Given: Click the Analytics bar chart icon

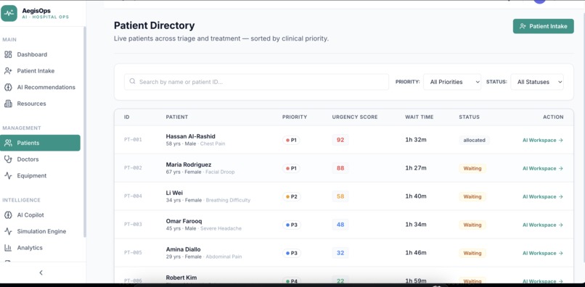Looking at the screenshot, I should 8,248.
